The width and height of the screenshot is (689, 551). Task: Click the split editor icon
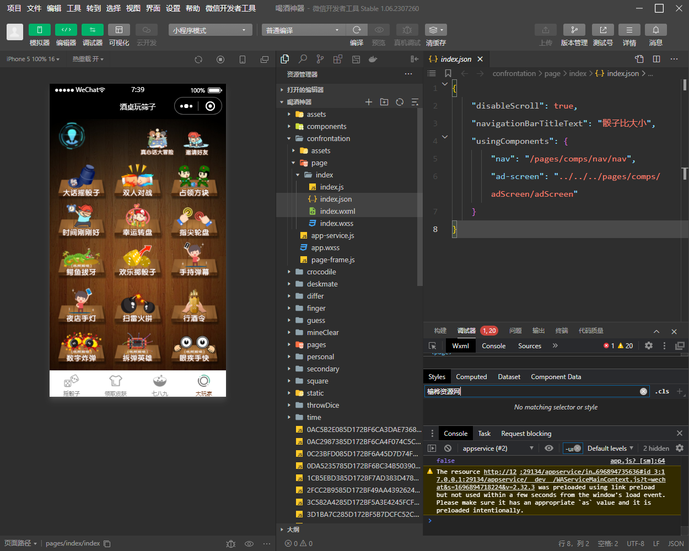pyautogui.click(x=656, y=59)
